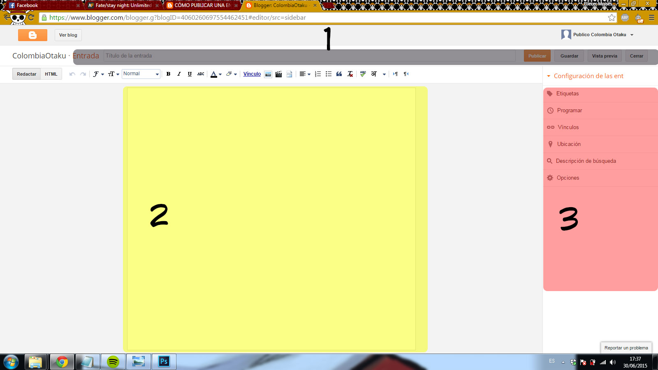Click the Cerrar button
658x370 pixels.
(x=637, y=56)
